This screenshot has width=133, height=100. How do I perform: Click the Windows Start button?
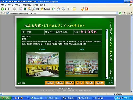[6, 98]
